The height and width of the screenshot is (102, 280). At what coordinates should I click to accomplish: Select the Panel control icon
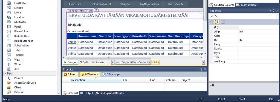(9, 27)
